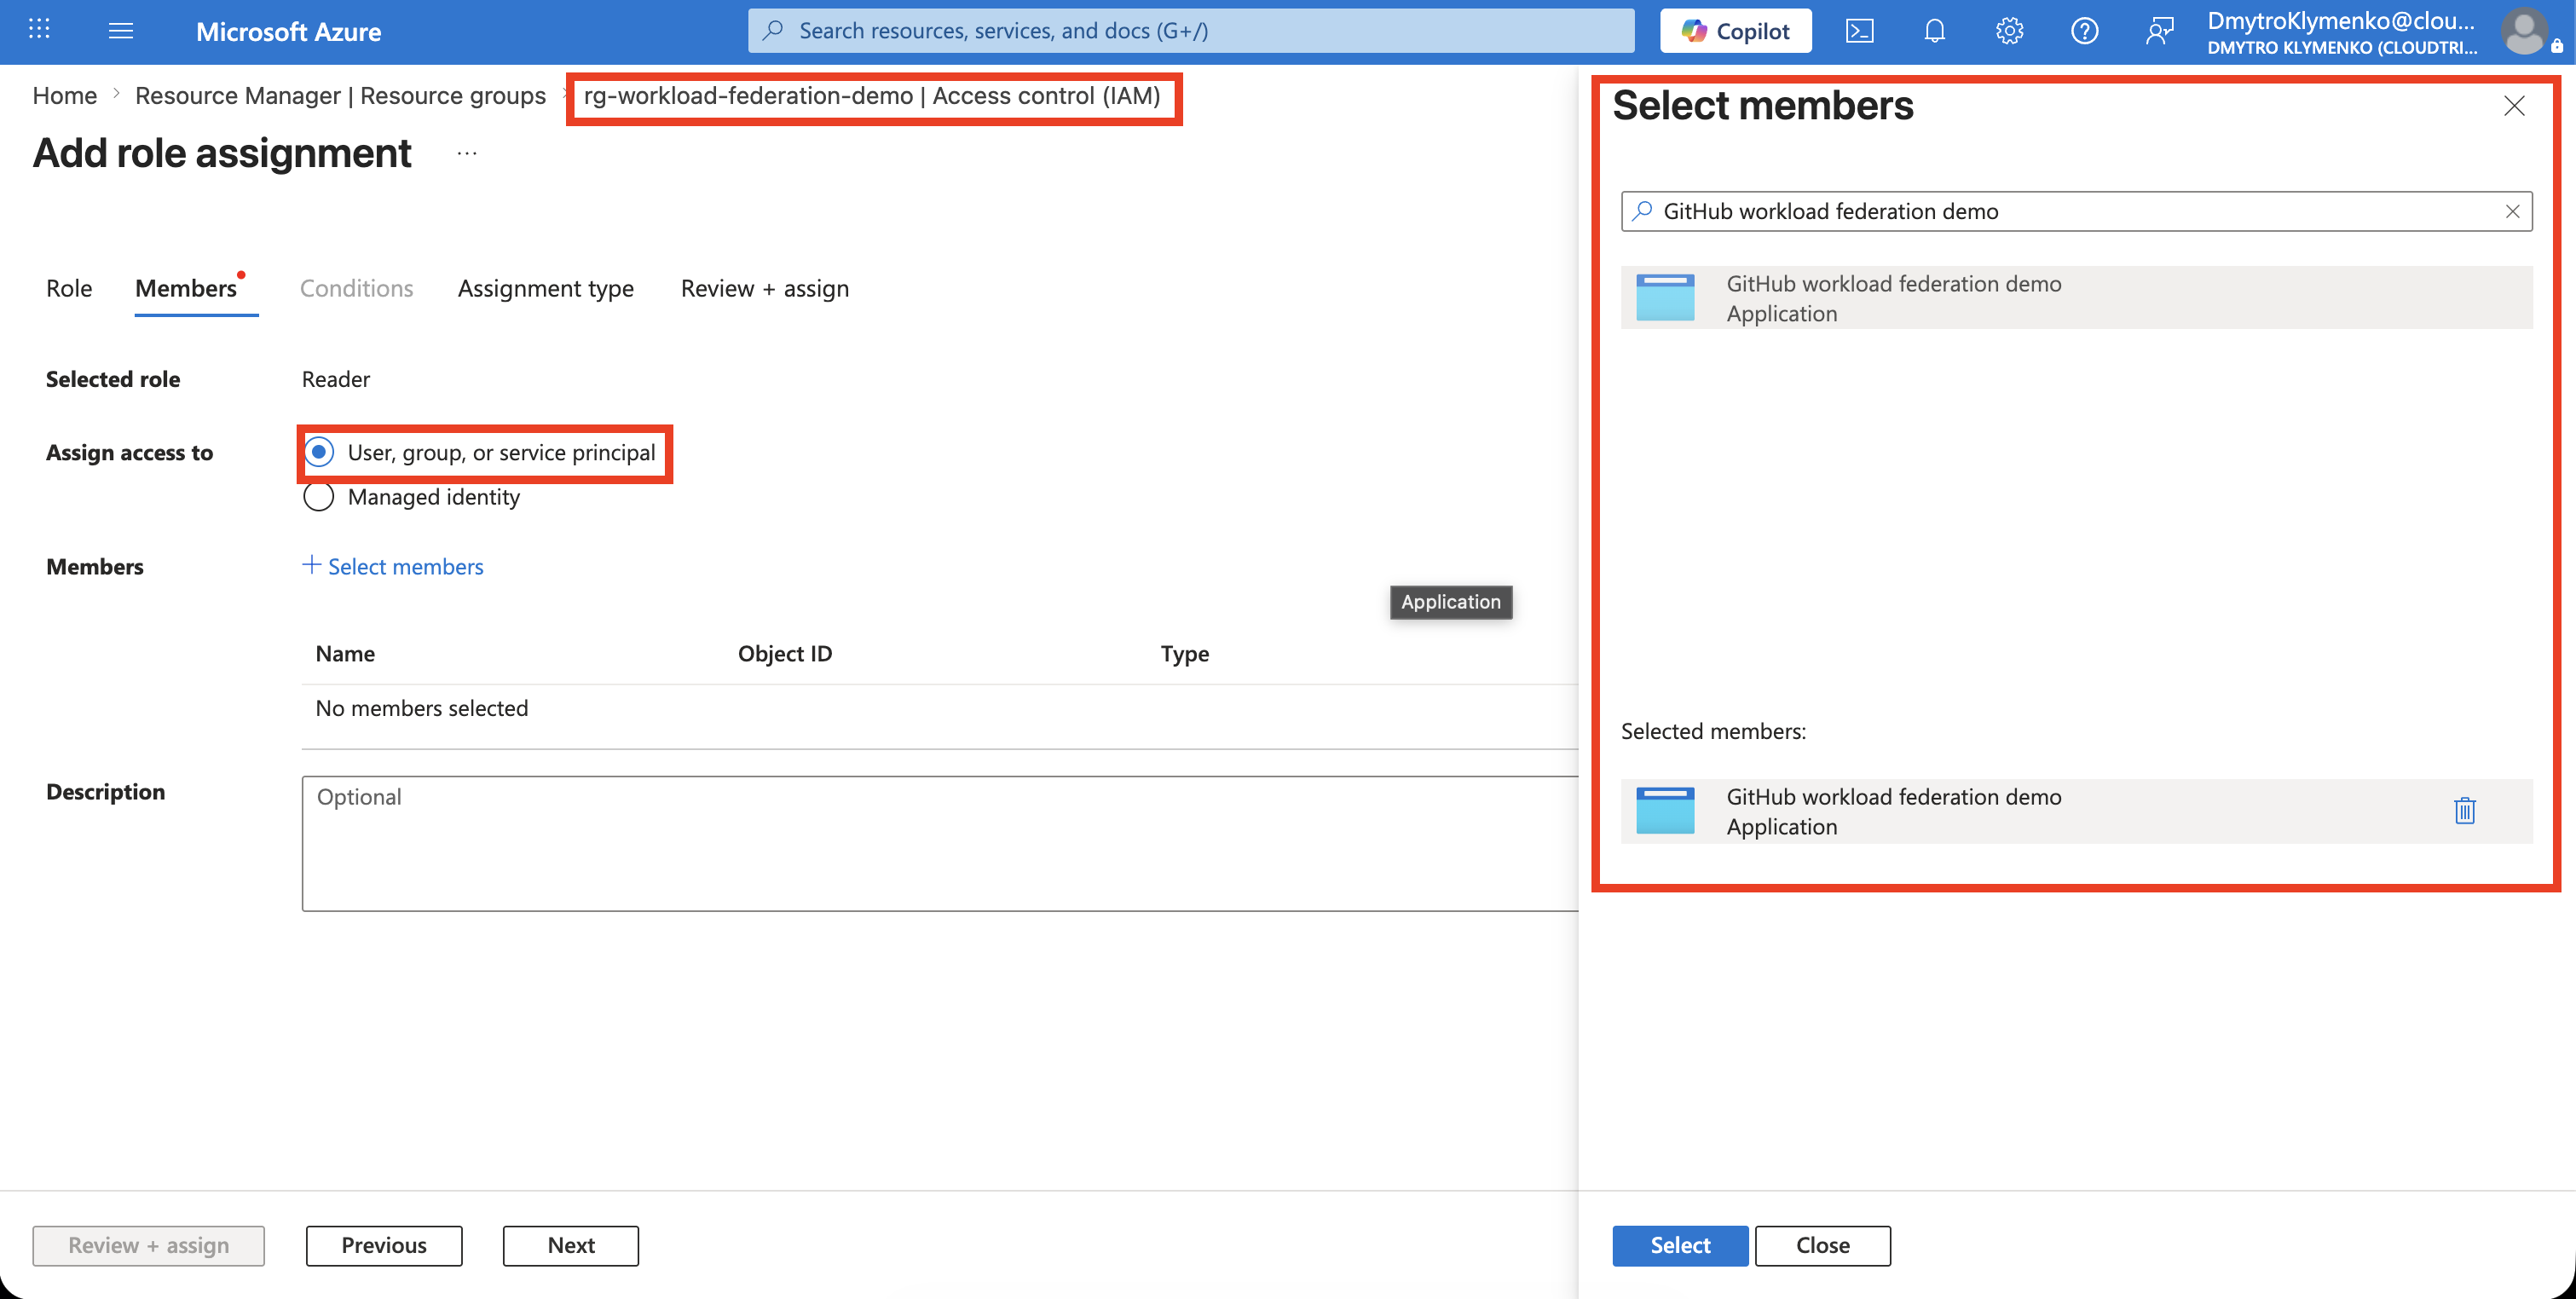Viewport: 2576px width, 1299px height.
Task: Click the Name column header
Action: [x=345, y=653]
